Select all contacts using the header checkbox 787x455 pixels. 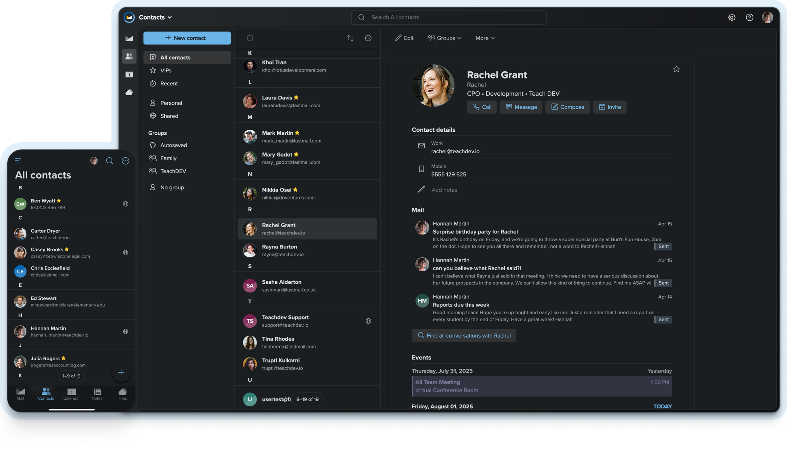pos(250,38)
